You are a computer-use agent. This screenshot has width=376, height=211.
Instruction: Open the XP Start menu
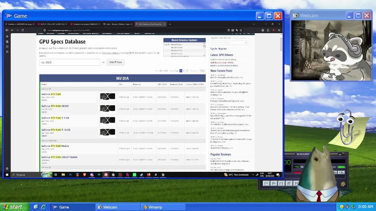pos(14,207)
